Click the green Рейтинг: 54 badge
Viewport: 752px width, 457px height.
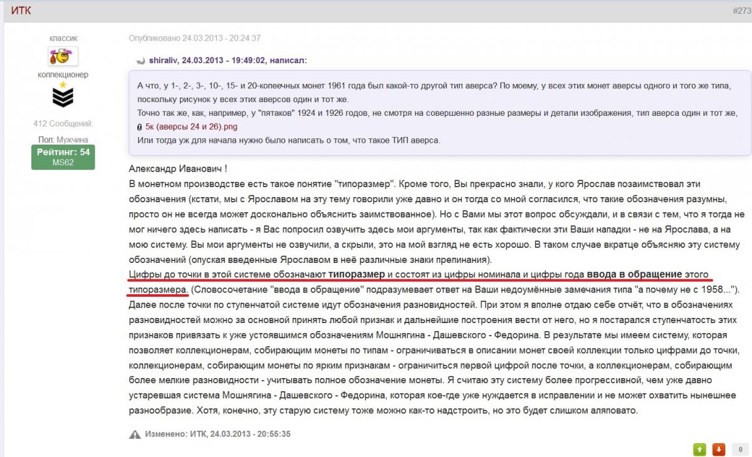(x=63, y=157)
